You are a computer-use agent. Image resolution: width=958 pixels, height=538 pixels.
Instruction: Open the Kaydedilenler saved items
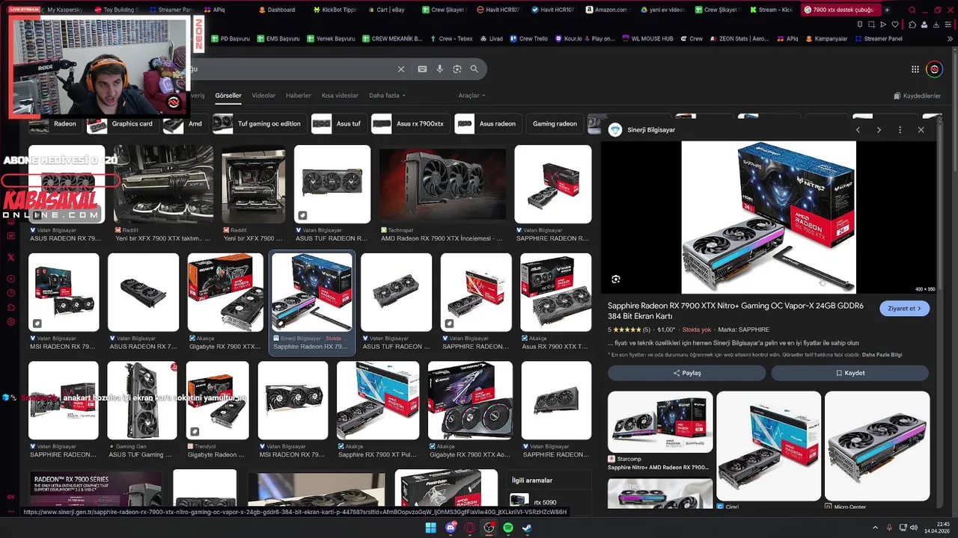point(917,96)
